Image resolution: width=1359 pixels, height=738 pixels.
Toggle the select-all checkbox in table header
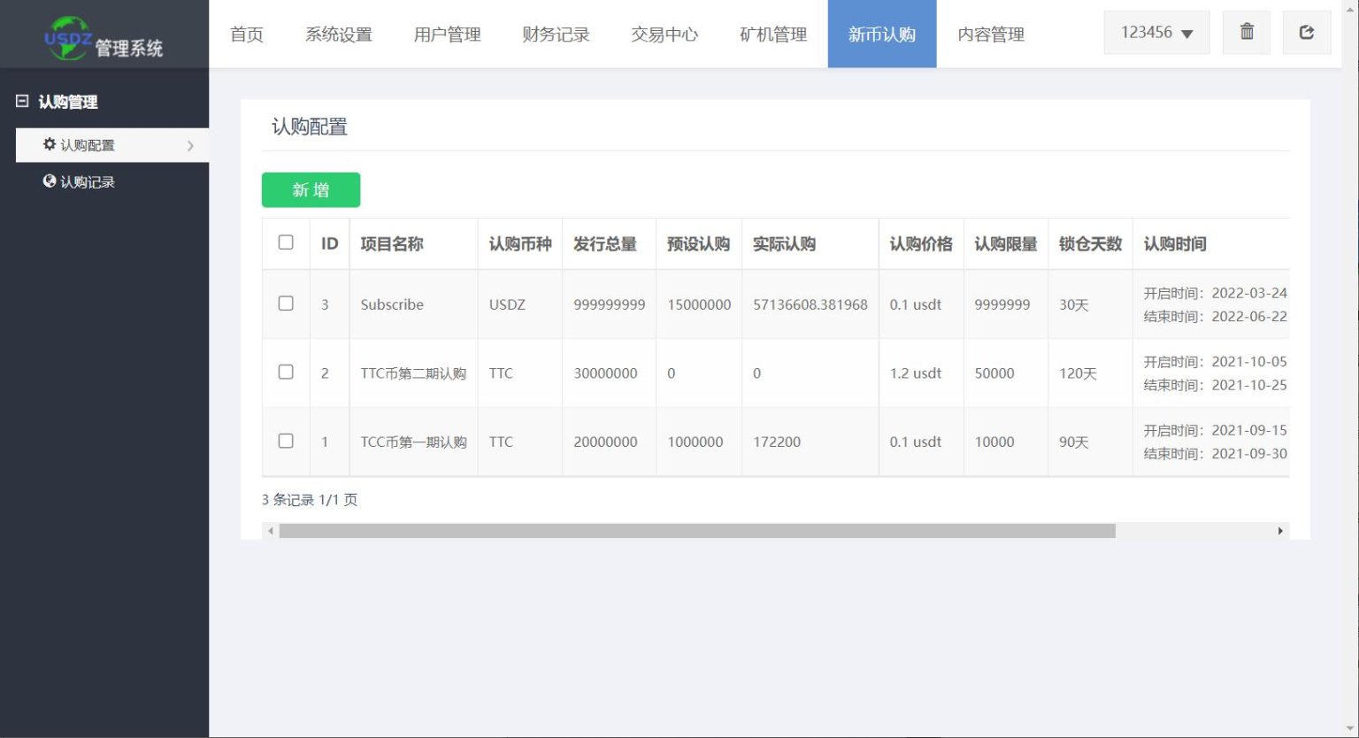pyautogui.click(x=286, y=242)
